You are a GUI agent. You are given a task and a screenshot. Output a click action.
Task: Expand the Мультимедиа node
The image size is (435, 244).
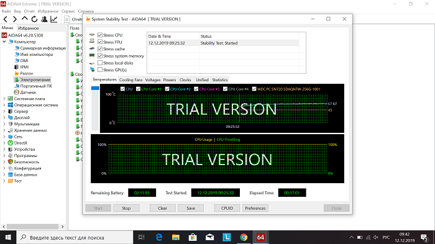[4, 124]
